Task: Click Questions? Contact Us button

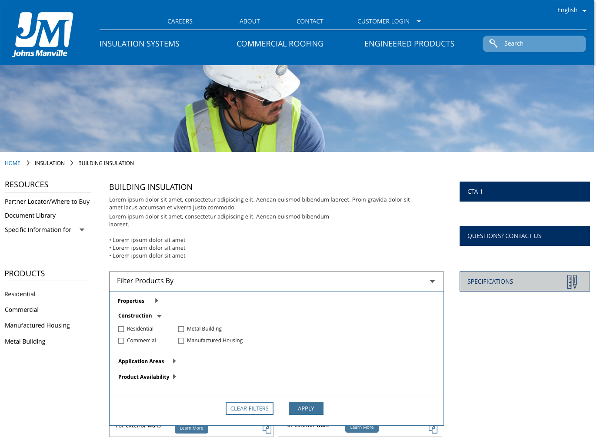Action: point(525,236)
